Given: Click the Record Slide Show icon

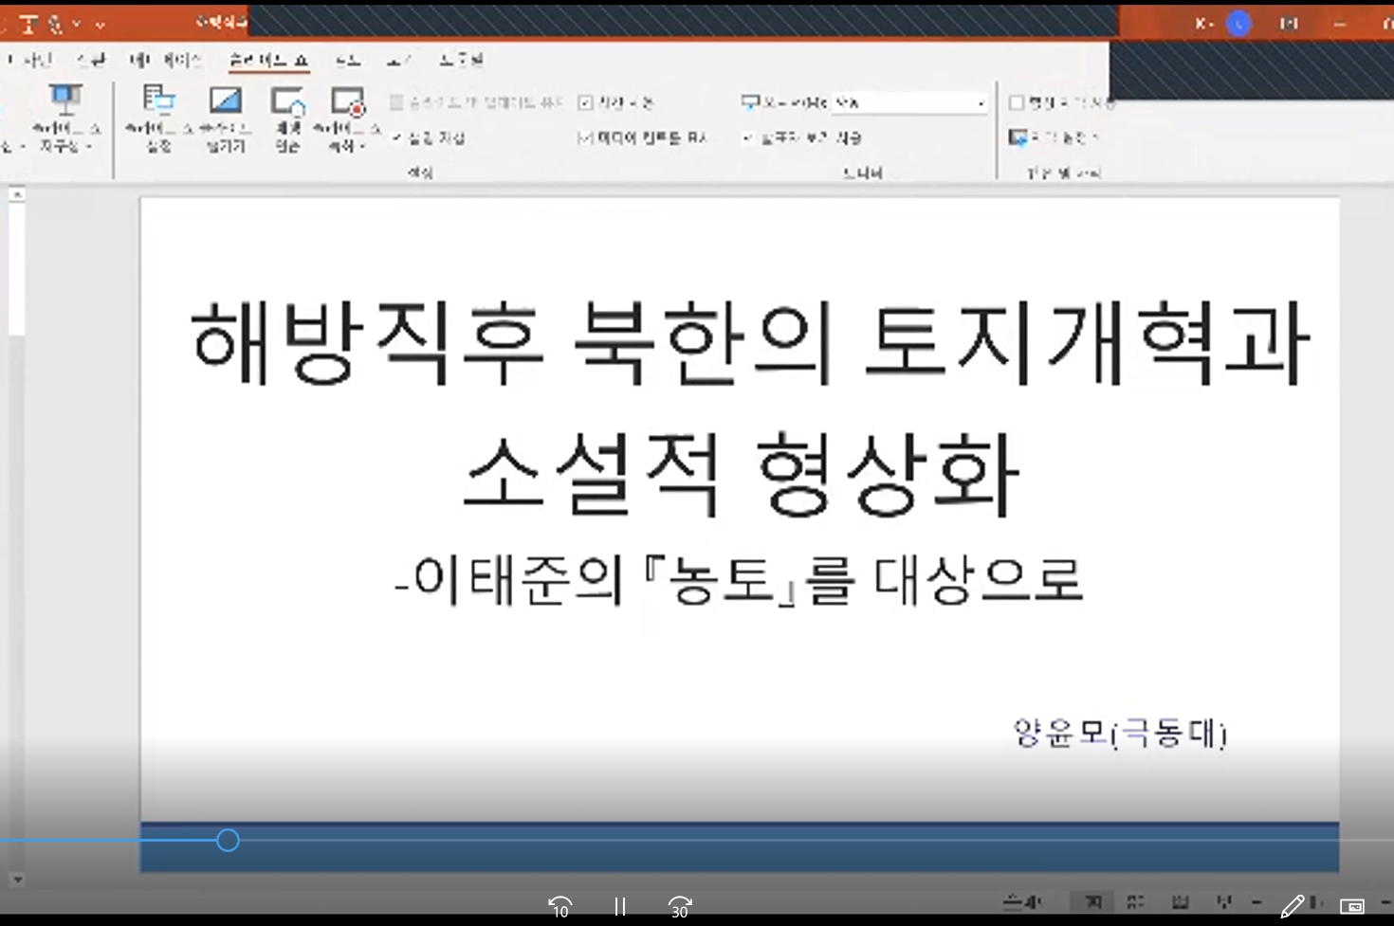Looking at the screenshot, I should coord(347,101).
